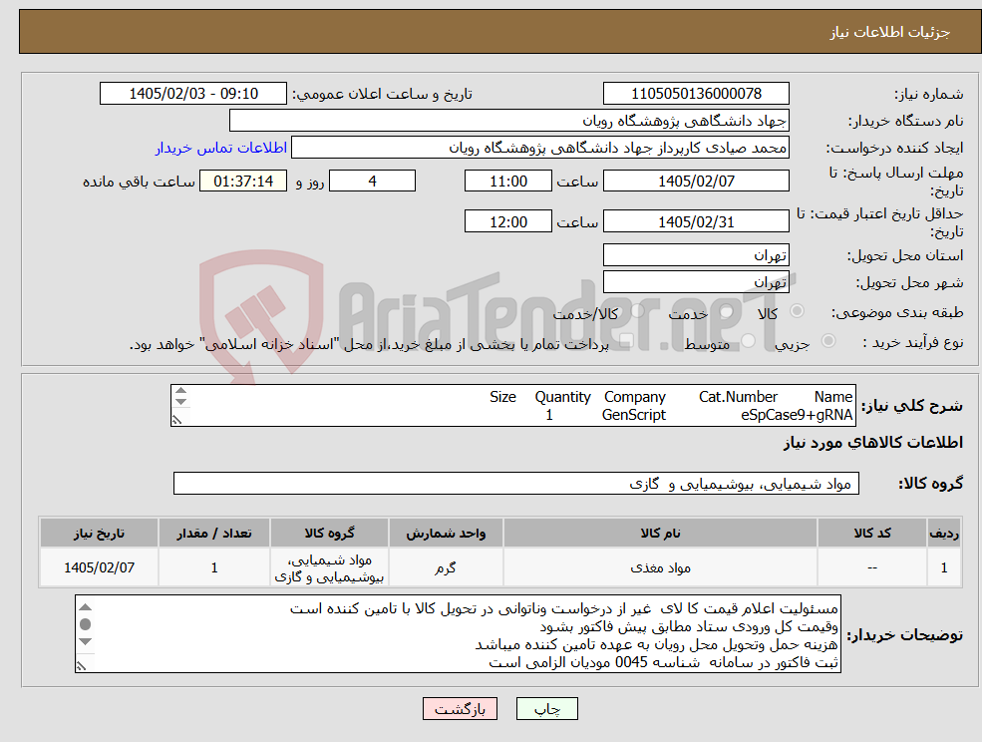
Task: Click general description text eSpCase9+gRNA
Action: click(797, 415)
